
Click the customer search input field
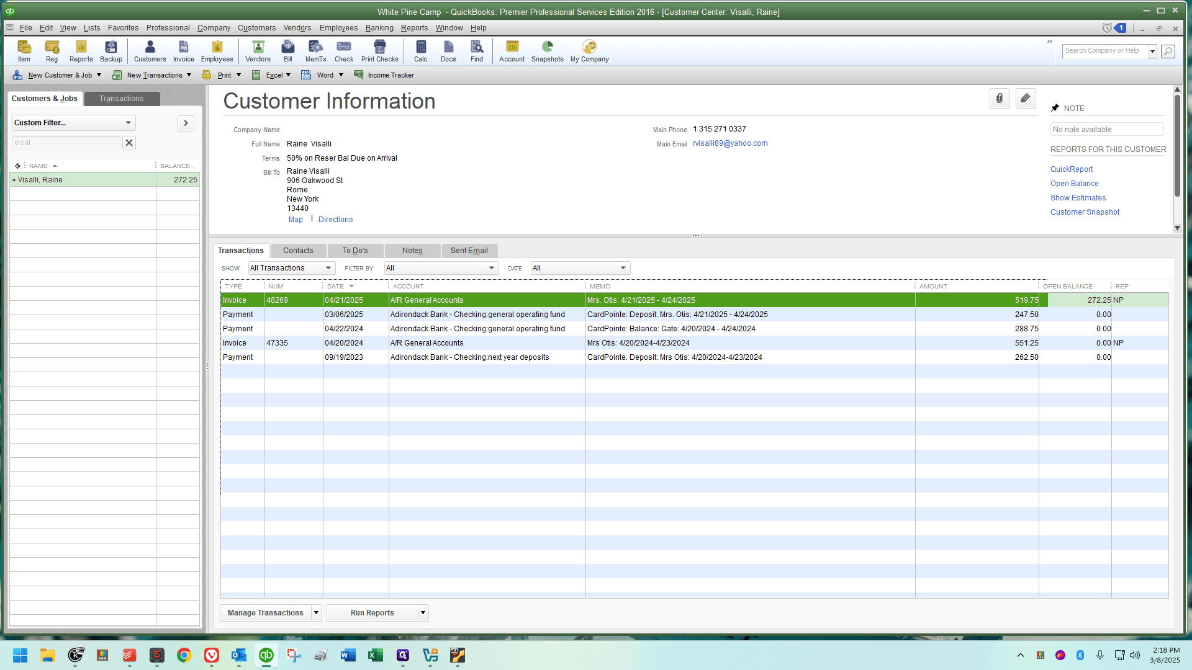(x=66, y=143)
